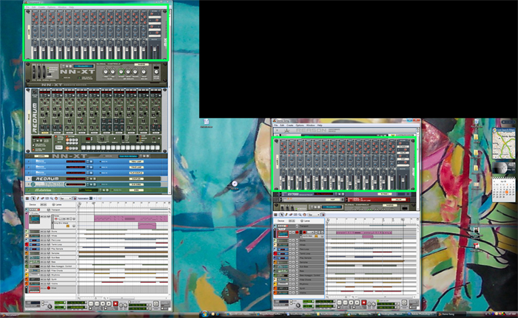The width and height of the screenshot is (518, 318).
Task: Click the red Record button in Demo Song transport
Action: click(364, 303)
